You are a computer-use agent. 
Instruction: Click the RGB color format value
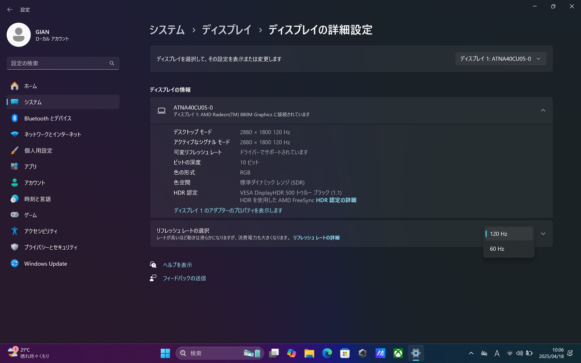245,173
